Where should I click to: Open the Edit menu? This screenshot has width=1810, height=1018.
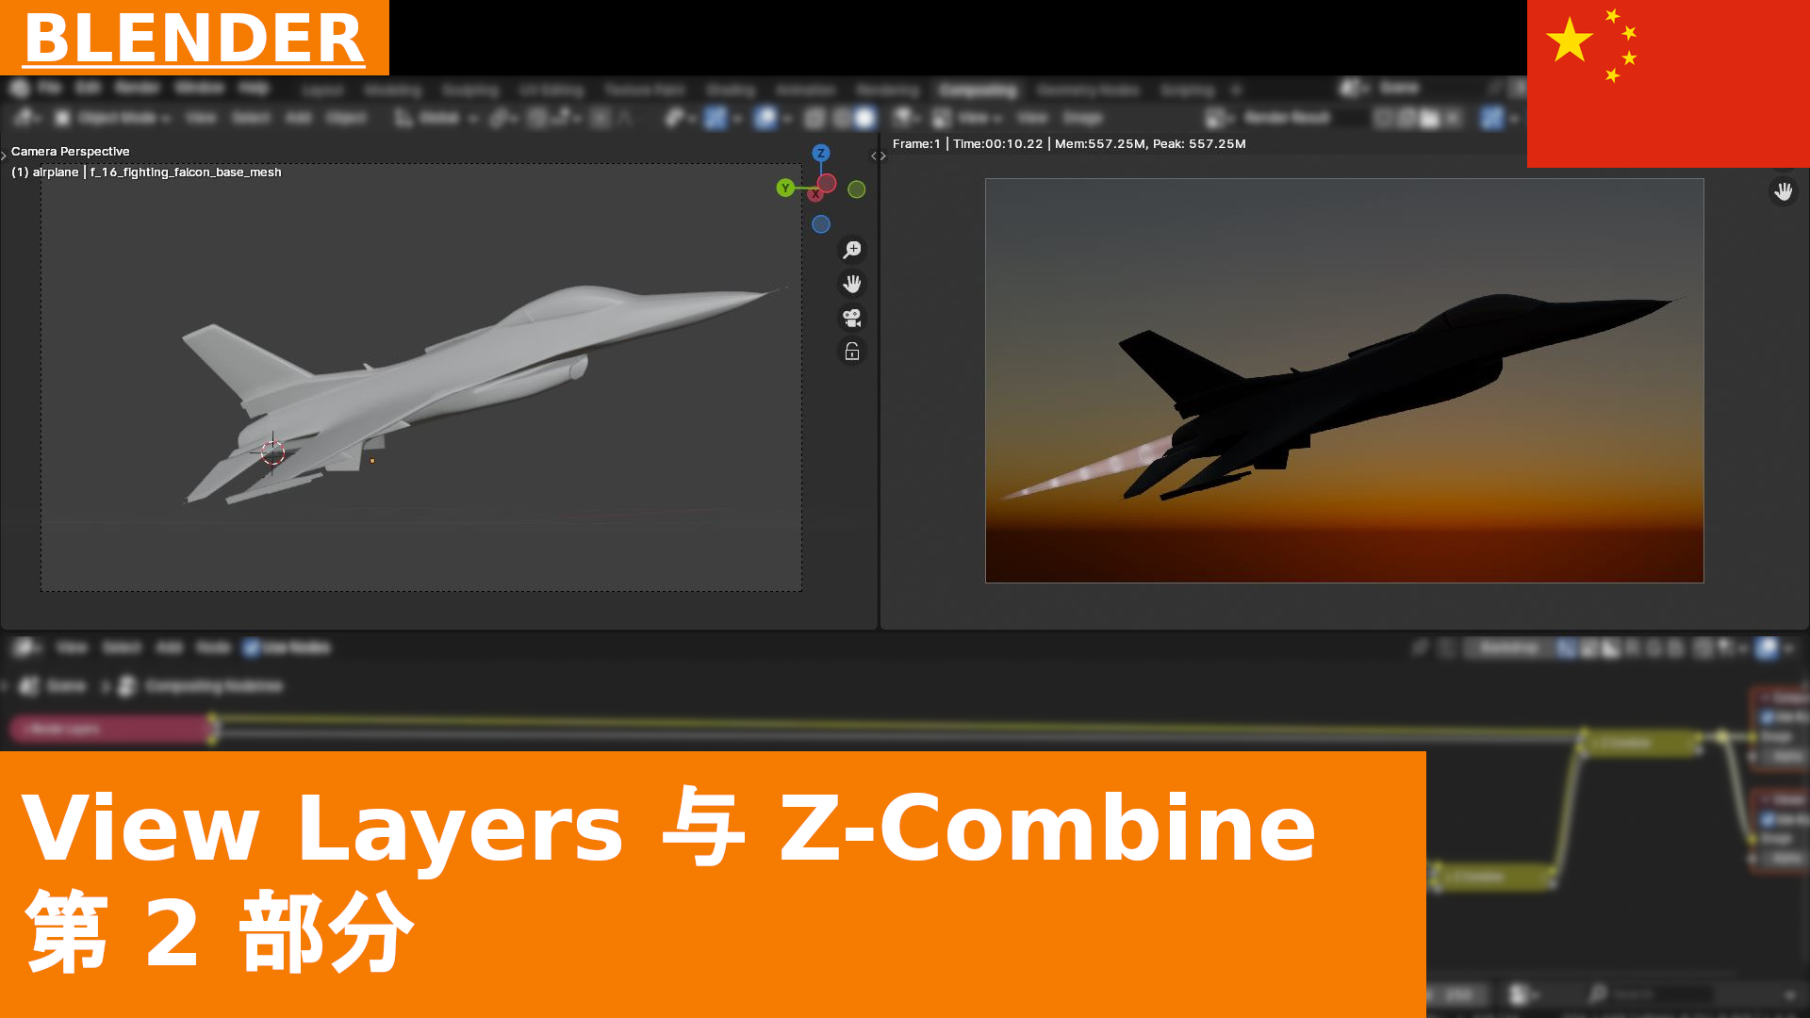[x=88, y=89]
